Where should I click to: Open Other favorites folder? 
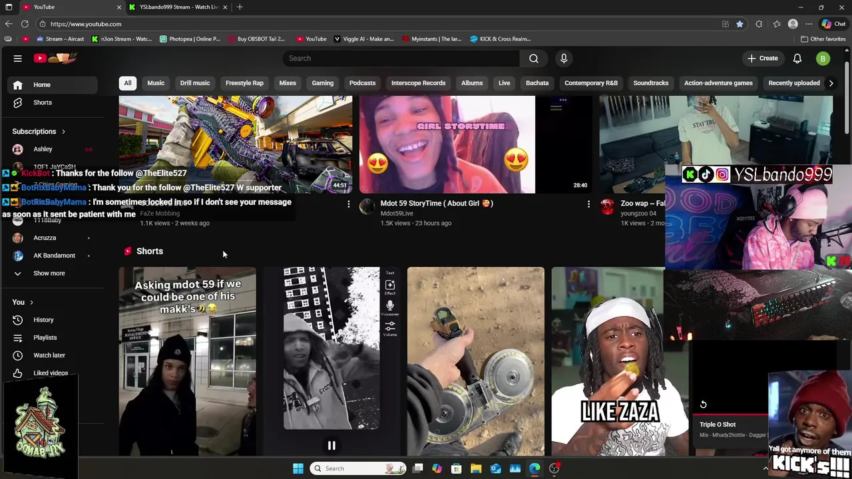823,39
